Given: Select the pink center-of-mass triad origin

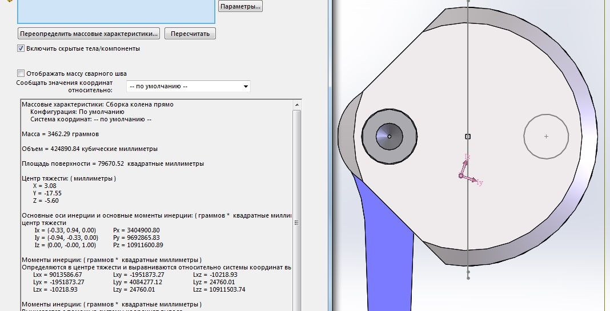Looking at the screenshot, I should pos(460,176).
